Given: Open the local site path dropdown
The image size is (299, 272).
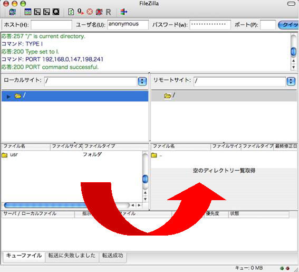Looking at the screenshot, I should click(142, 81).
